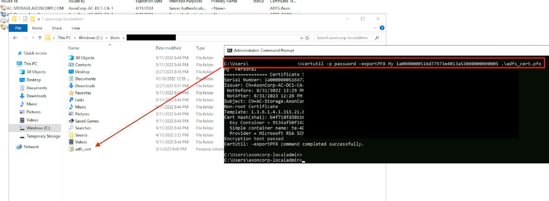The image size is (549, 201).
Task: Refresh the current folder view
Action: 307,38
